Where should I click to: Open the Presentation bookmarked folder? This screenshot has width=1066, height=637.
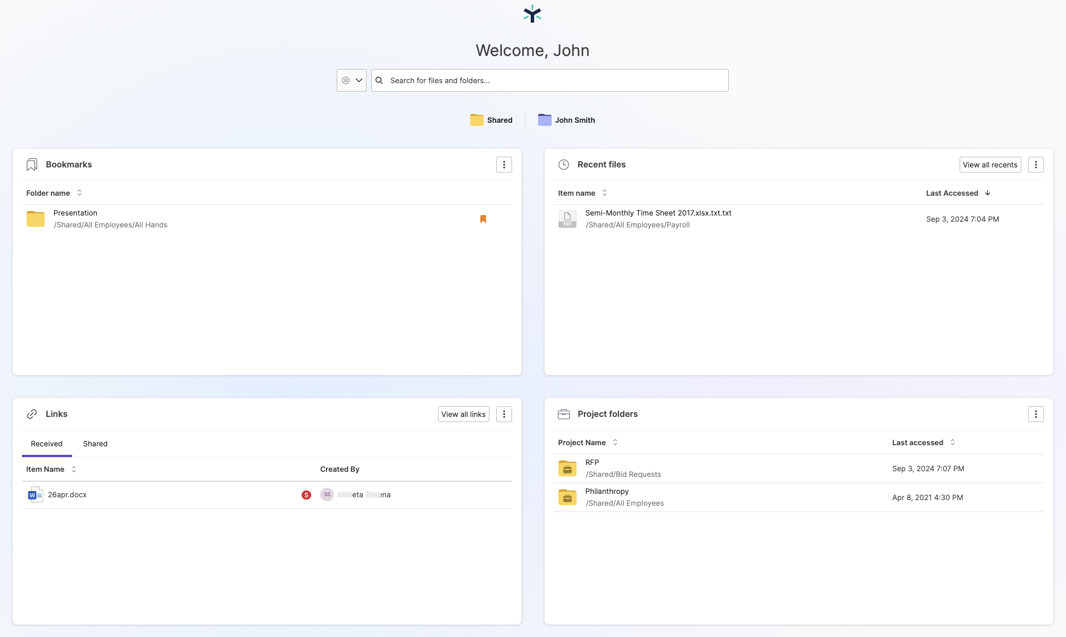coord(75,213)
